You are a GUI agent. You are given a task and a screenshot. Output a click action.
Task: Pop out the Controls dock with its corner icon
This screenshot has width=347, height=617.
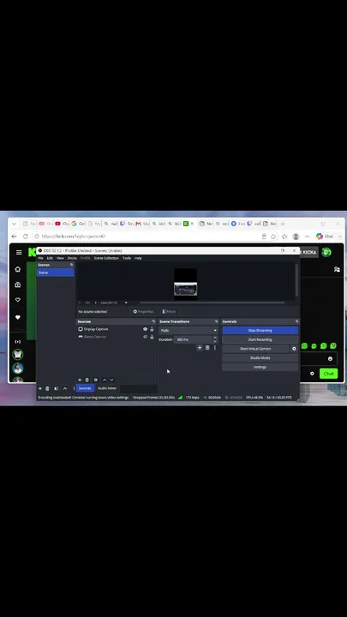pyautogui.click(x=296, y=321)
